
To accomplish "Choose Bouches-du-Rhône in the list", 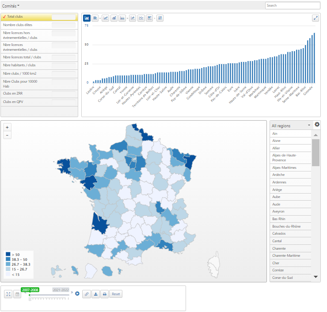I will pyautogui.click(x=290, y=227).
